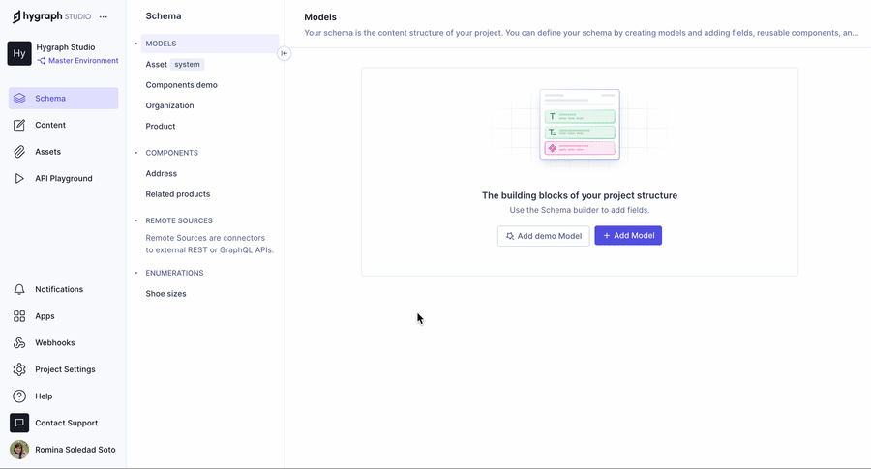The image size is (871, 469).
Task: Click the Apps grid icon
Action: 19,316
